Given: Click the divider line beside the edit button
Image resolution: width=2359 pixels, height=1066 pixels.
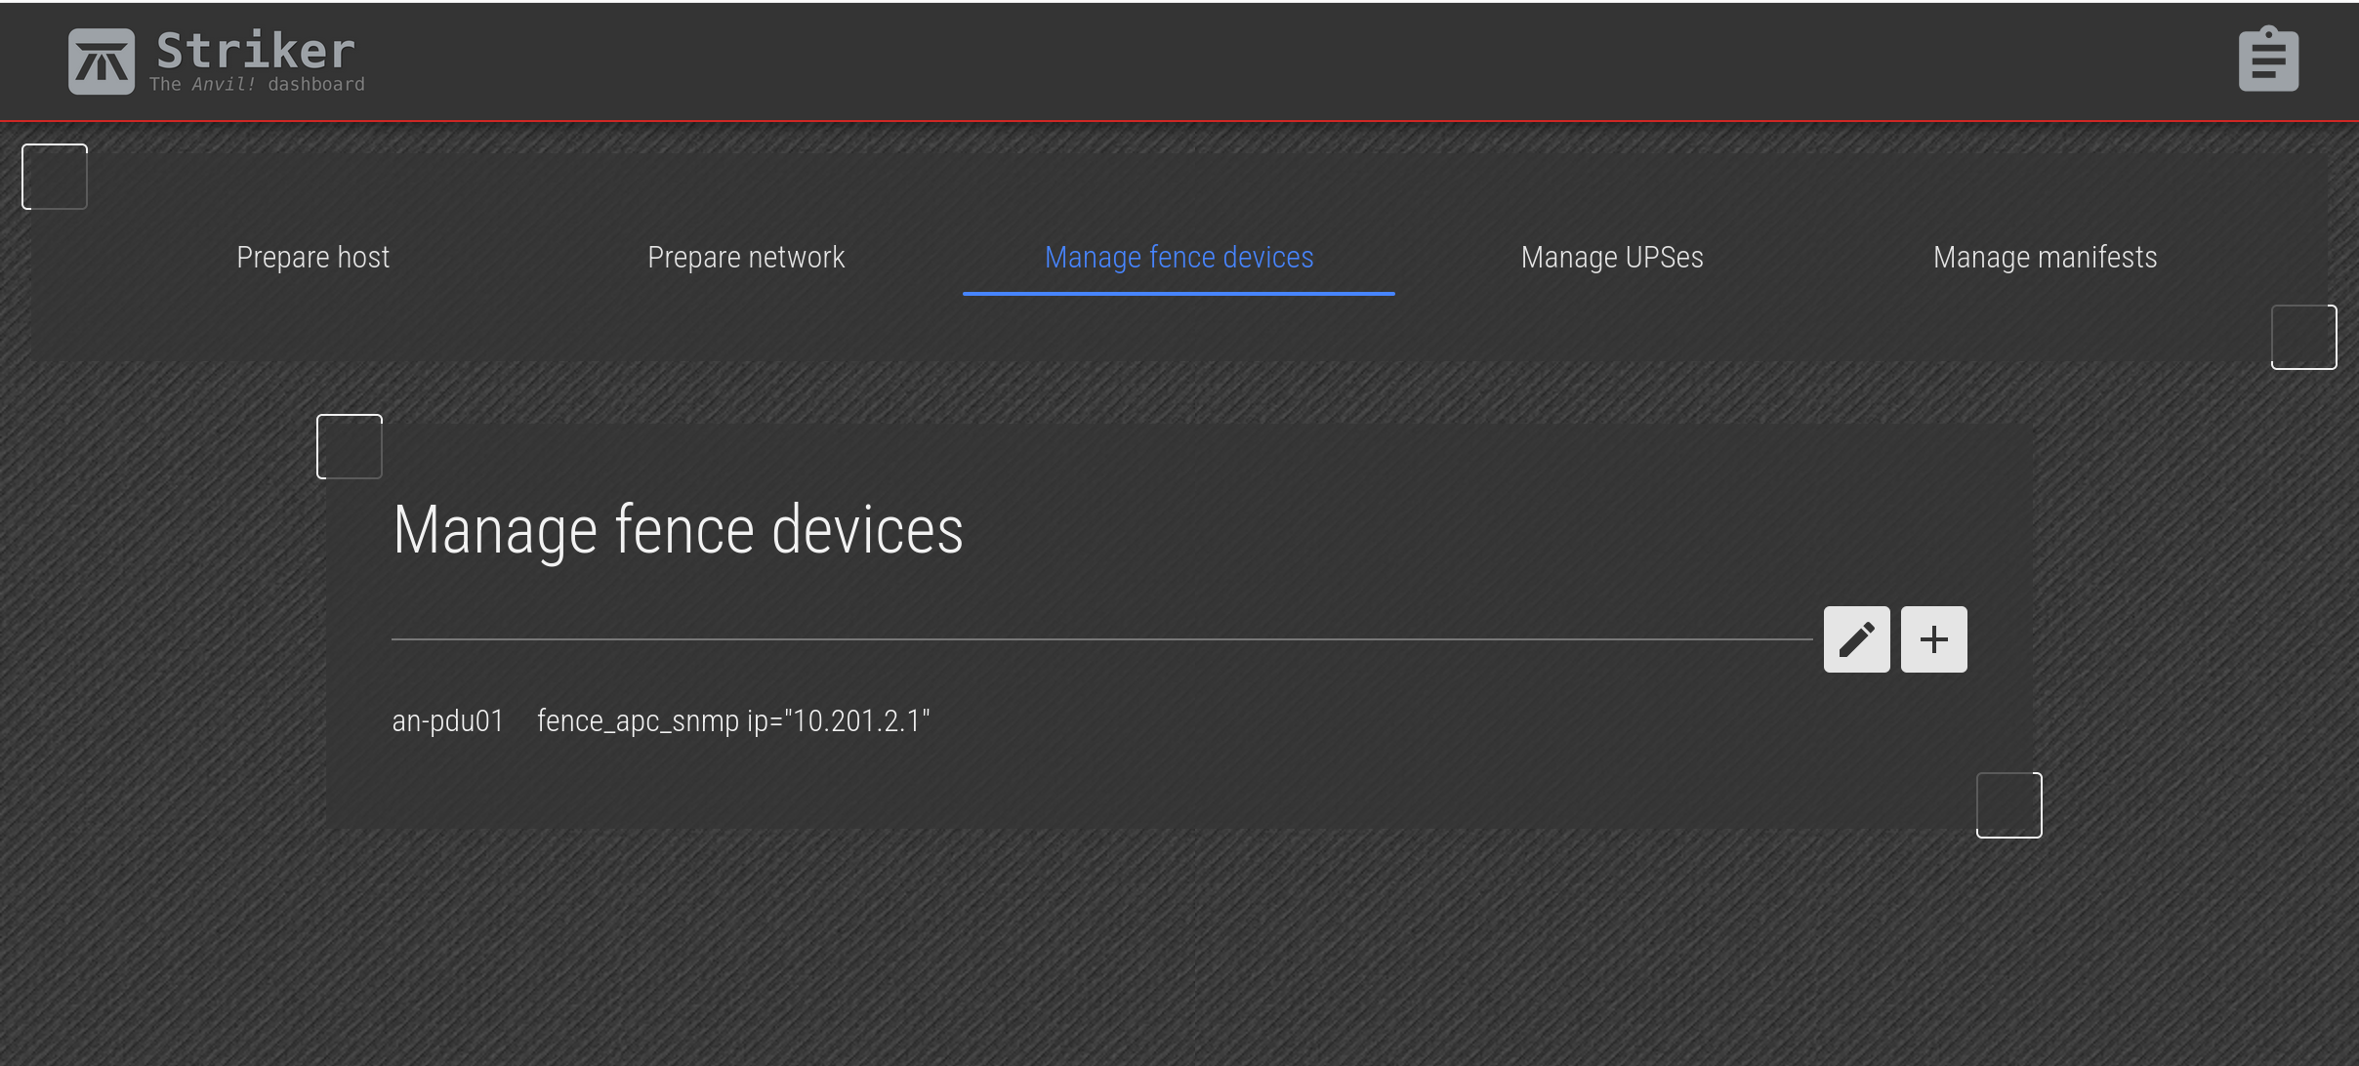Looking at the screenshot, I should coord(1101,639).
